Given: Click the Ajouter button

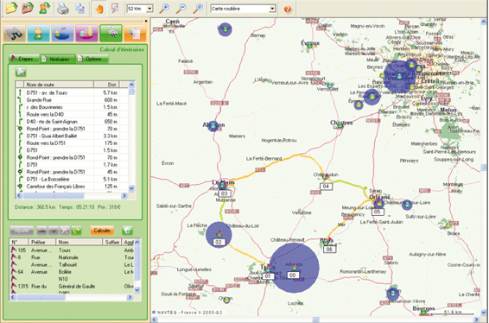Looking at the screenshot, I should click(22, 231).
